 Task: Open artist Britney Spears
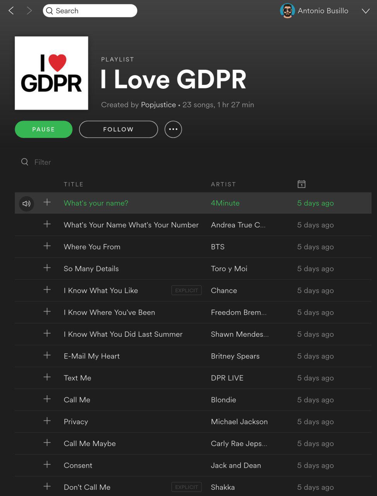pos(235,356)
